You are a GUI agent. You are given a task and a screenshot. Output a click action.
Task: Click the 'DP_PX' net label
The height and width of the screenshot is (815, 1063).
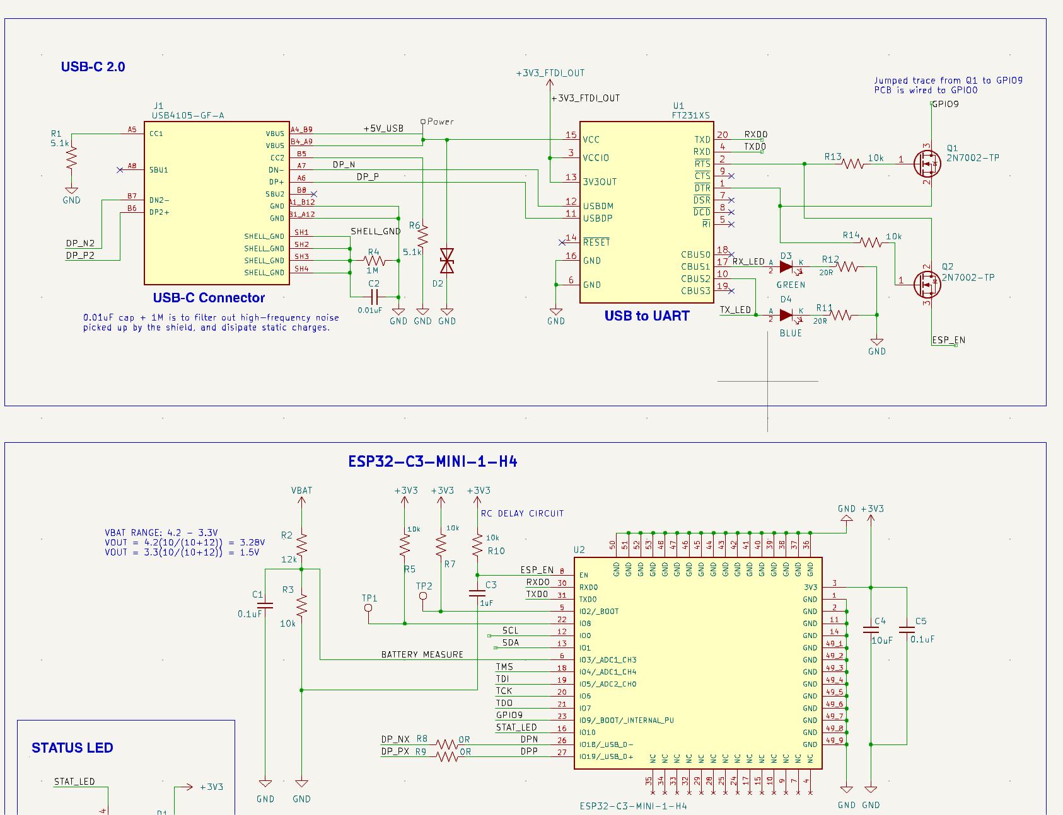(395, 751)
